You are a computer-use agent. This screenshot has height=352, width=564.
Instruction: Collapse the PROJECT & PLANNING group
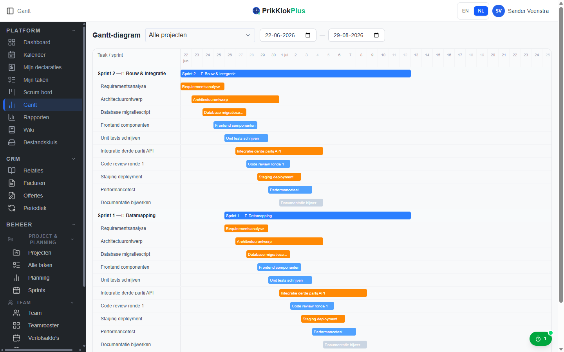72,239
